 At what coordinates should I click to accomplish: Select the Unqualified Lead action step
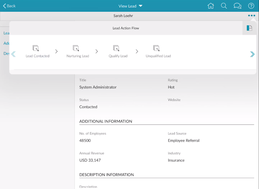pyautogui.click(x=158, y=51)
